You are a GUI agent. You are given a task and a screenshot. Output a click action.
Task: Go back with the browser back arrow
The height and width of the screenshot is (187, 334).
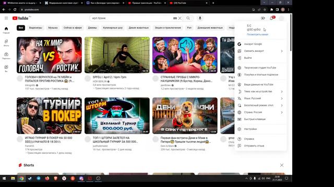coord(4,9)
